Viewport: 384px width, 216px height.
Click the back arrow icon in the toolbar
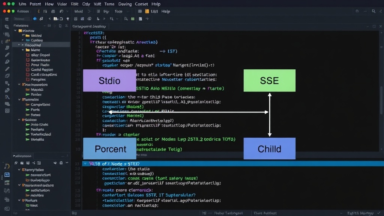pyautogui.click(x=49, y=19)
